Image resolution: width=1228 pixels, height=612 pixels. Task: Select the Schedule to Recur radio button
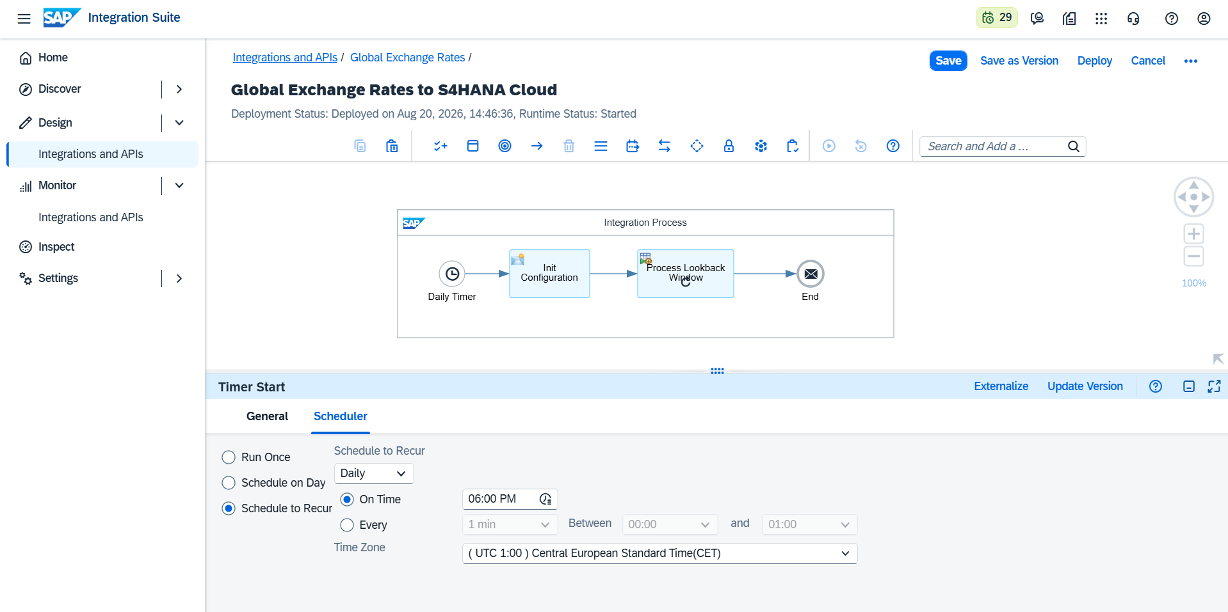click(229, 508)
